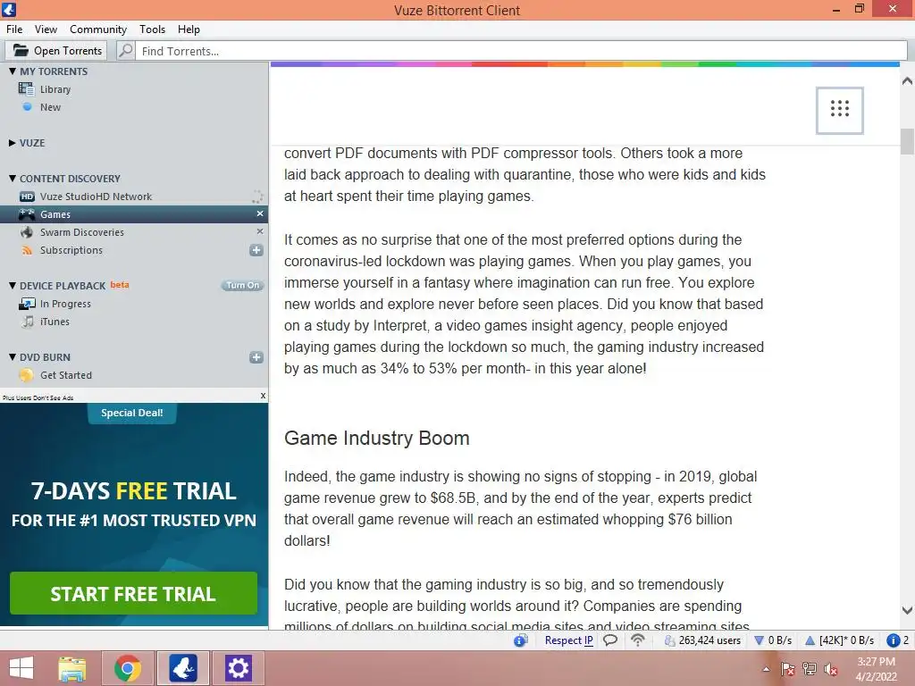Image resolution: width=915 pixels, height=686 pixels.
Task: Click the In Progress device icon
Action: [27, 304]
